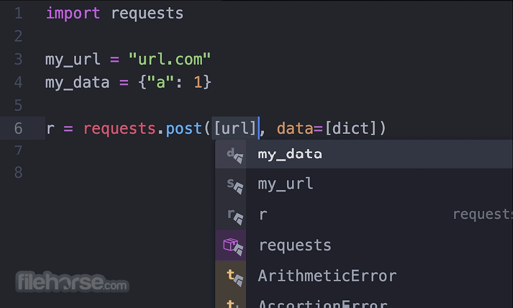This screenshot has height=308, width=513.
Task: Click line number 1 in the gutter
Action: tap(18, 13)
